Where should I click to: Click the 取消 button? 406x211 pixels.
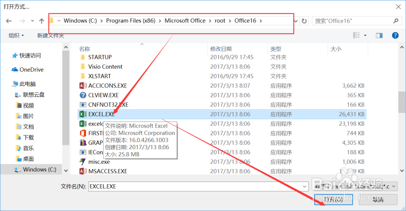click(x=378, y=199)
